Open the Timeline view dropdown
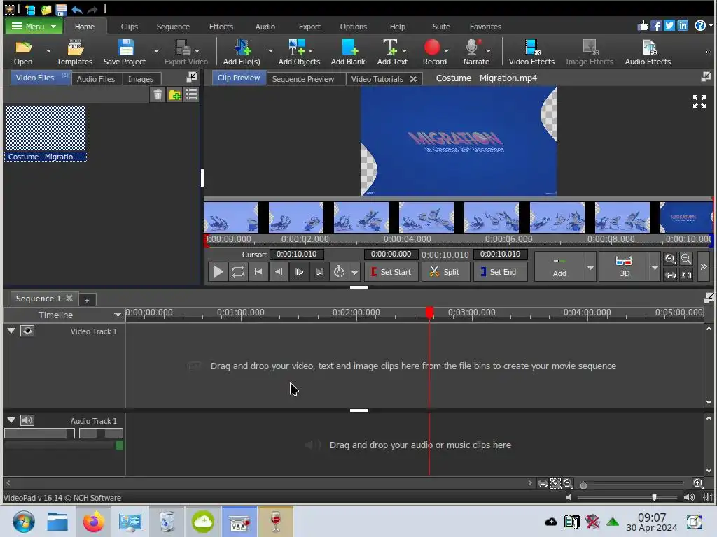The image size is (717, 537). point(117,315)
